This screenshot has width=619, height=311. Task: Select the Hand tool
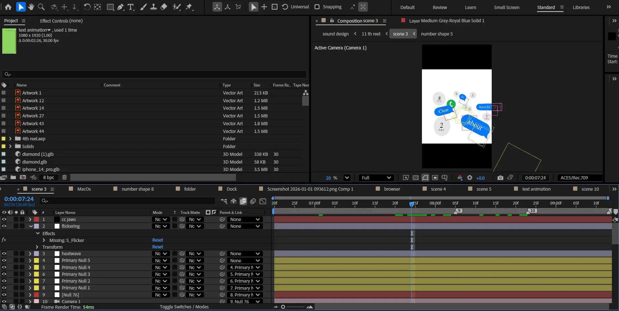[31, 7]
